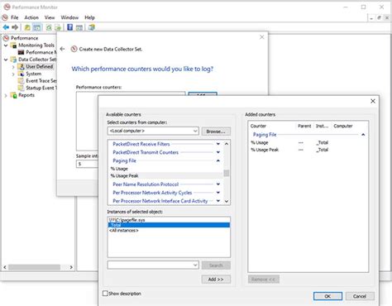392x306 pixels.
Task: Click the Remove << button
Action: (263, 280)
